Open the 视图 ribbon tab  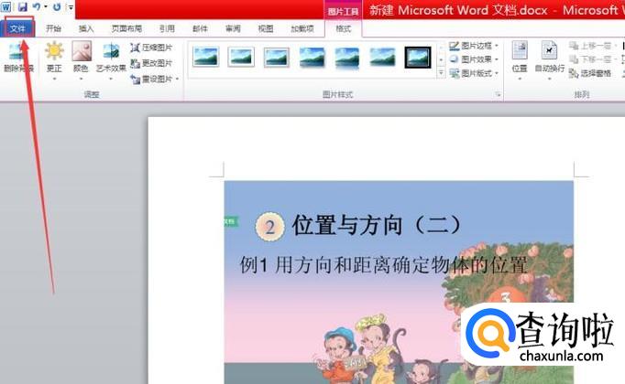coord(266,28)
